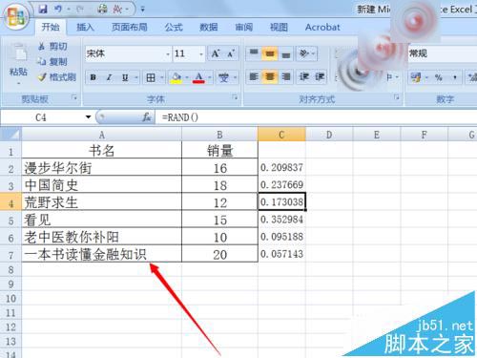Align cell content to the top
Image resolution: width=477 pixels, height=358 pixels.
click(254, 53)
